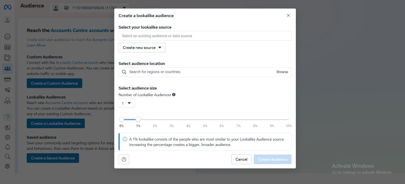
Task: Click the help question mark in dialog footer
Action: pos(124,159)
